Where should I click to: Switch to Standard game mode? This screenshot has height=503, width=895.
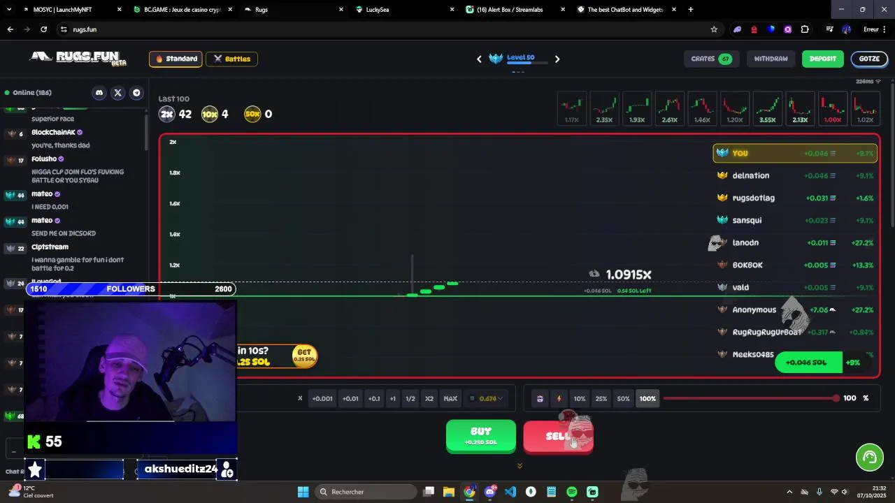[176, 59]
